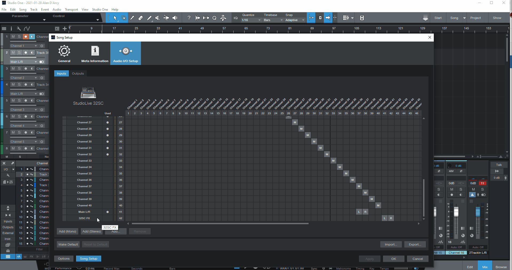Select the Arrow tool
Image resolution: width=512 pixels, height=270 pixels.
115,18
